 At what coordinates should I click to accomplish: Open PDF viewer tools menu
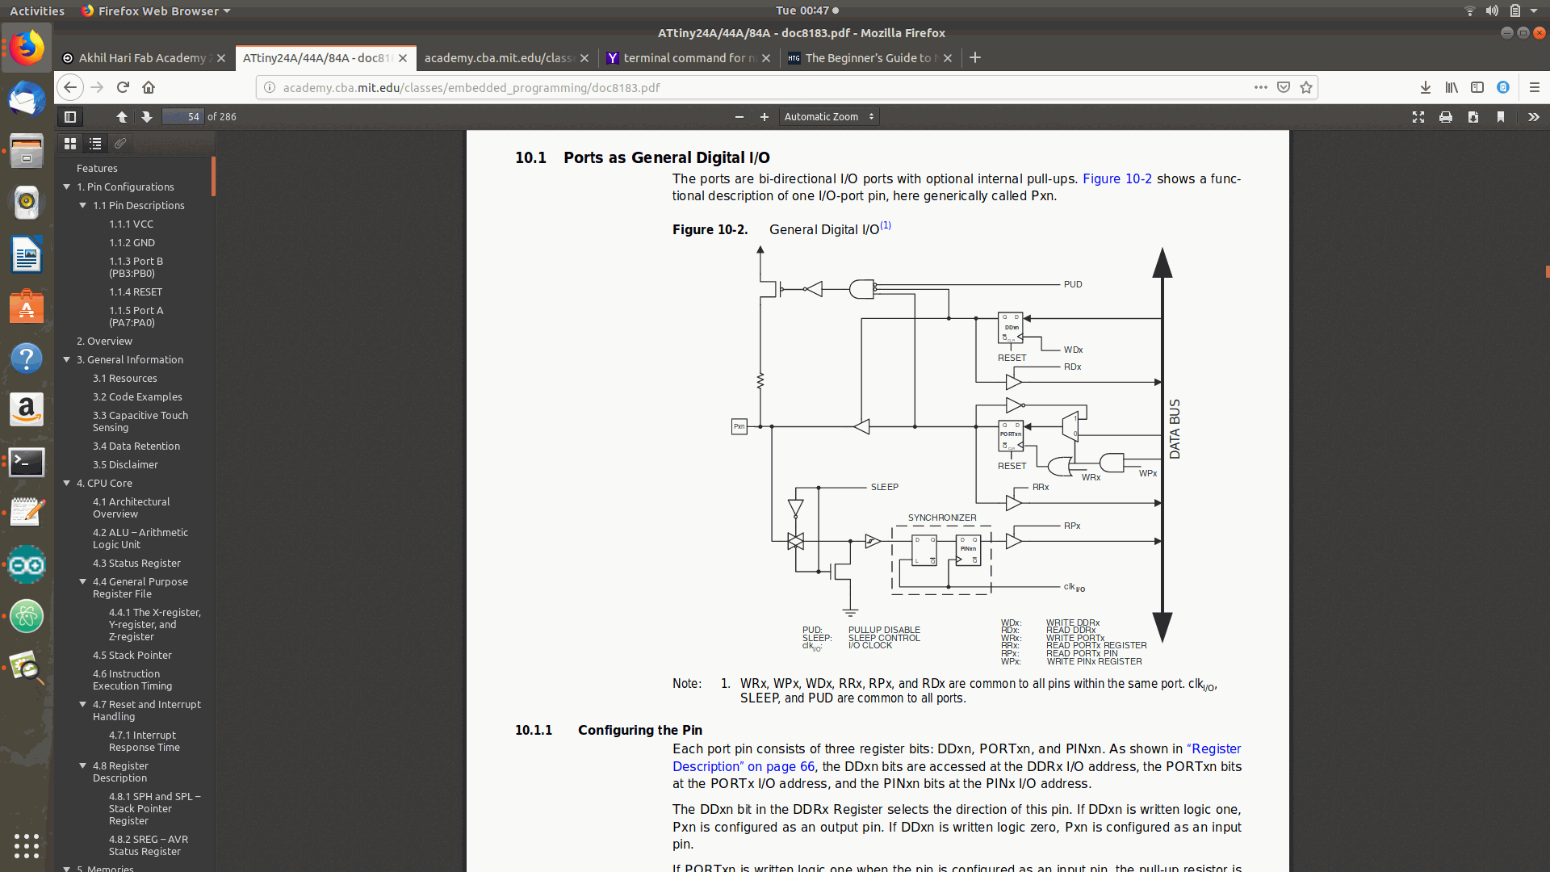point(1533,117)
